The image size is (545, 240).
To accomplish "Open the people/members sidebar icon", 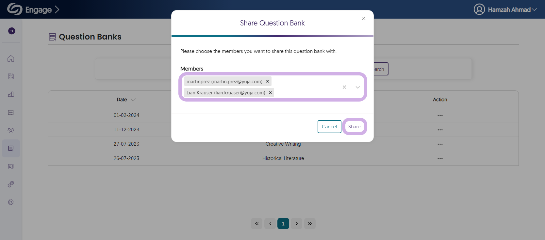I will 11,130.
